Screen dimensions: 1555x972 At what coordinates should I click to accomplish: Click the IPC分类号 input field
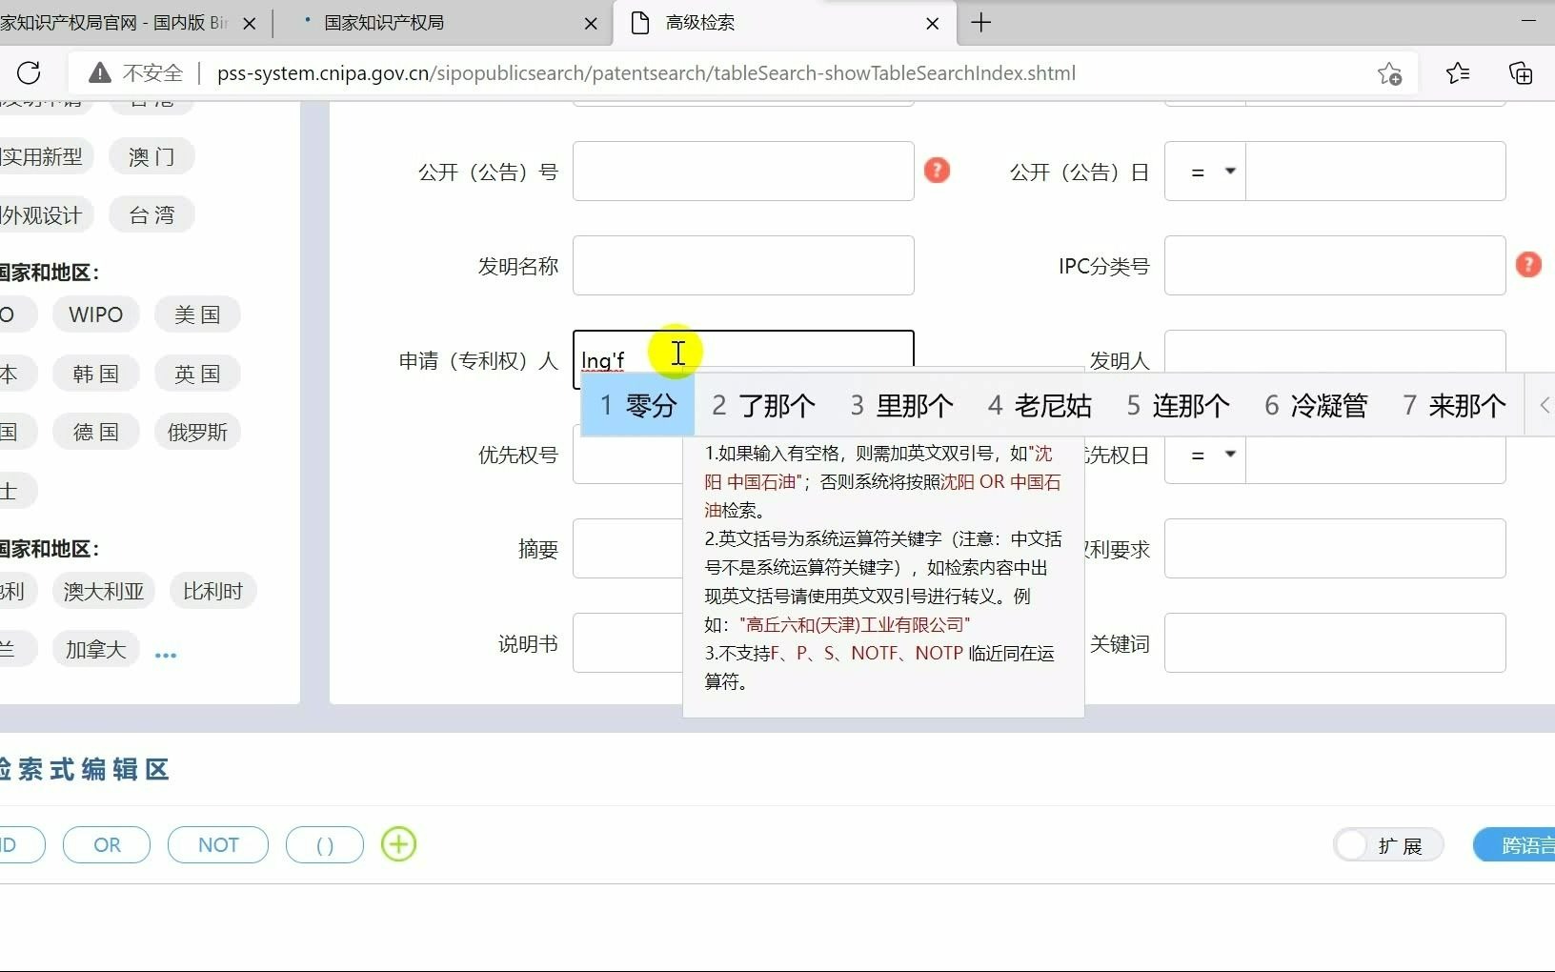click(x=1335, y=265)
